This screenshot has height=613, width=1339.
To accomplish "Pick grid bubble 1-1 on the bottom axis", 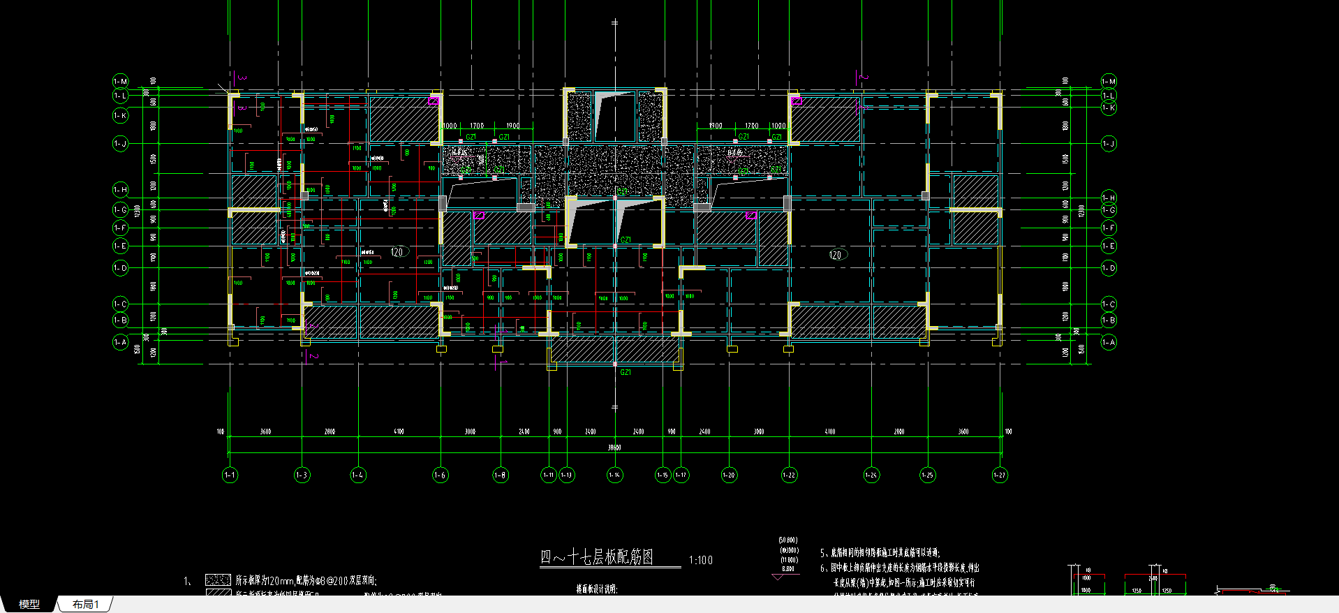I will tap(230, 475).
